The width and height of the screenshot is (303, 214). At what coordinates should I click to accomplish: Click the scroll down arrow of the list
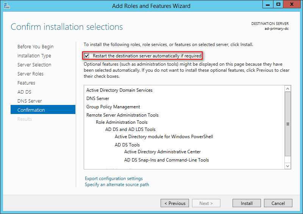288,166
